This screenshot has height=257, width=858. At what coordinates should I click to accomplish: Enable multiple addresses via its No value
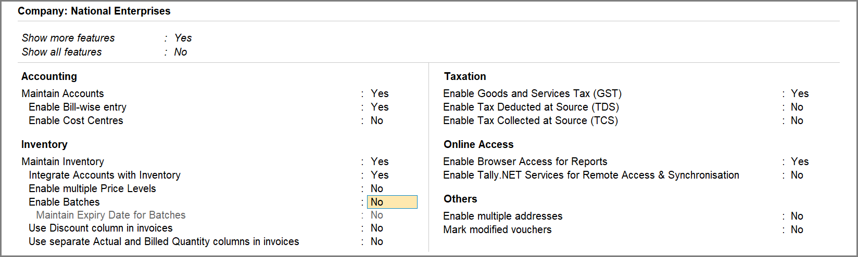[x=797, y=216]
